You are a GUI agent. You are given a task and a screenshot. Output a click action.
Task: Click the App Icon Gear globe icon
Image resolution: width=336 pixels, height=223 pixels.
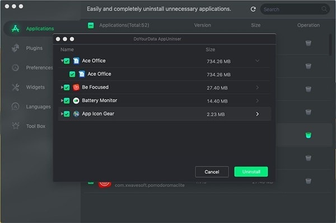(76, 114)
